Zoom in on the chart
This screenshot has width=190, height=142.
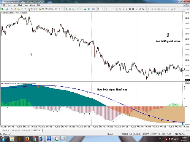[66, 9]
